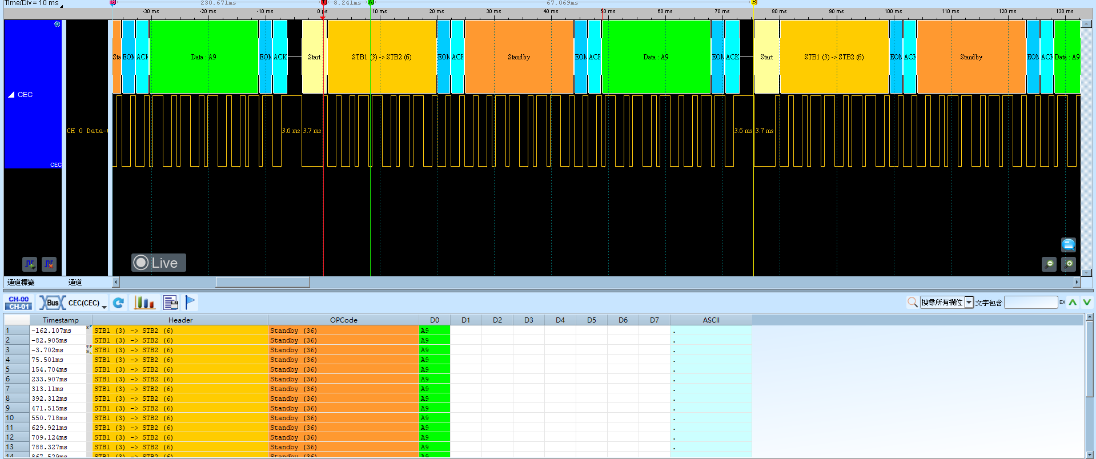Viewport: 1096px width, 459px height.
Task: Click the horizontal scrollbar right arrow
Action: 1077,282
